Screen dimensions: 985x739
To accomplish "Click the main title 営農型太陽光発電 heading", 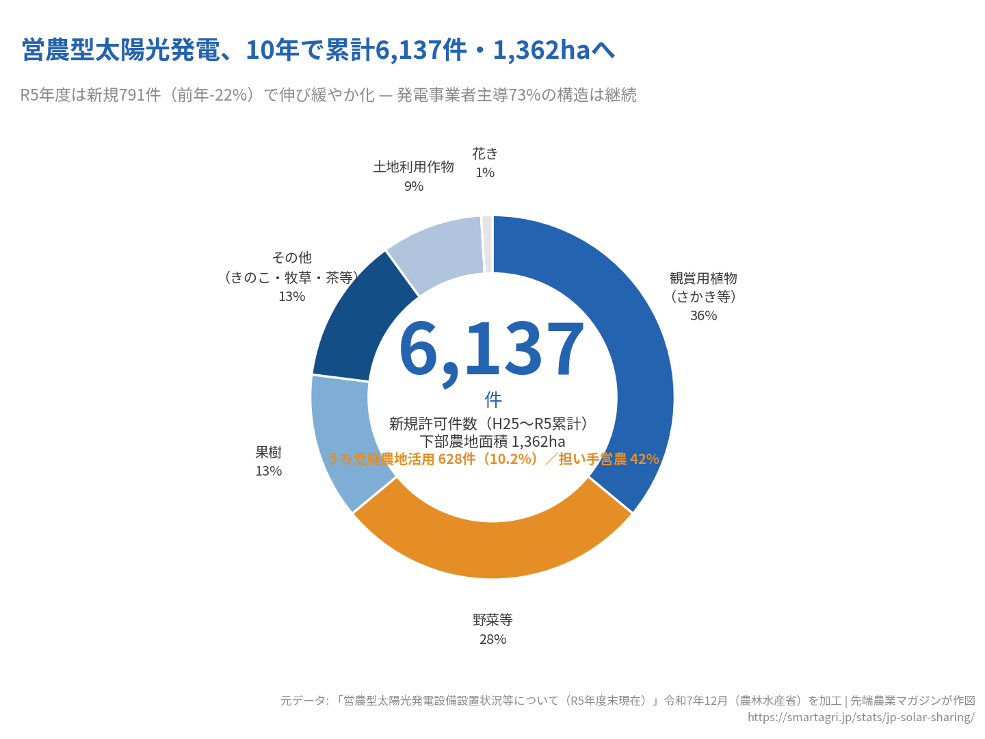I will point(317,51).
